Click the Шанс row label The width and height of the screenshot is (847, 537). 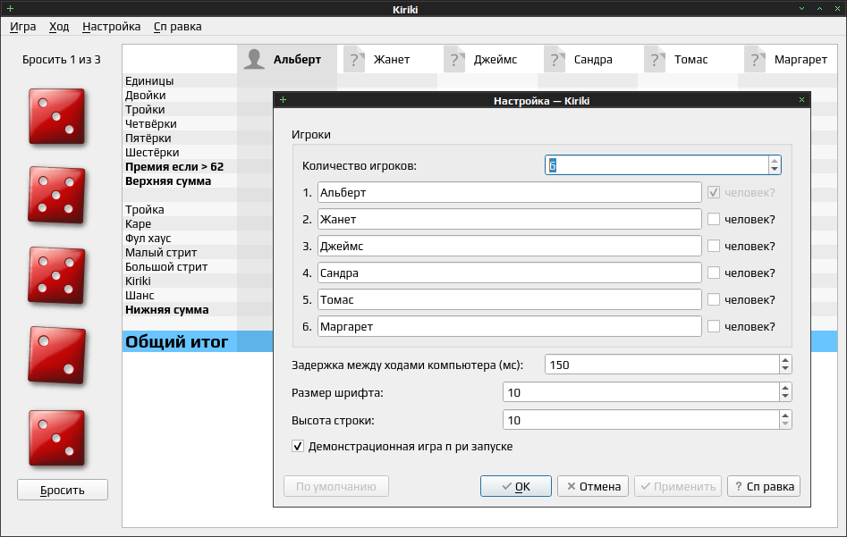[140, 295]
